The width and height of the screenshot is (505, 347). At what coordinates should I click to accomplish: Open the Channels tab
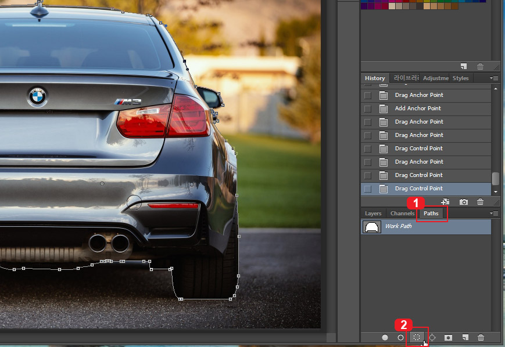(x=402, y=213)
